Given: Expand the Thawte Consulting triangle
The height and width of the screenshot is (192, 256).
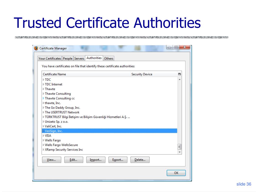Looking at the screenshot, I should (x=43, y=94).
